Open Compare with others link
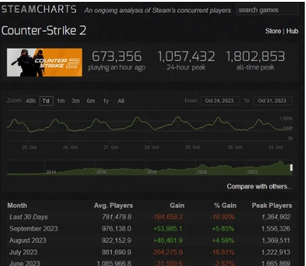This screenshot has width=306, height=266. coord(260,187)
